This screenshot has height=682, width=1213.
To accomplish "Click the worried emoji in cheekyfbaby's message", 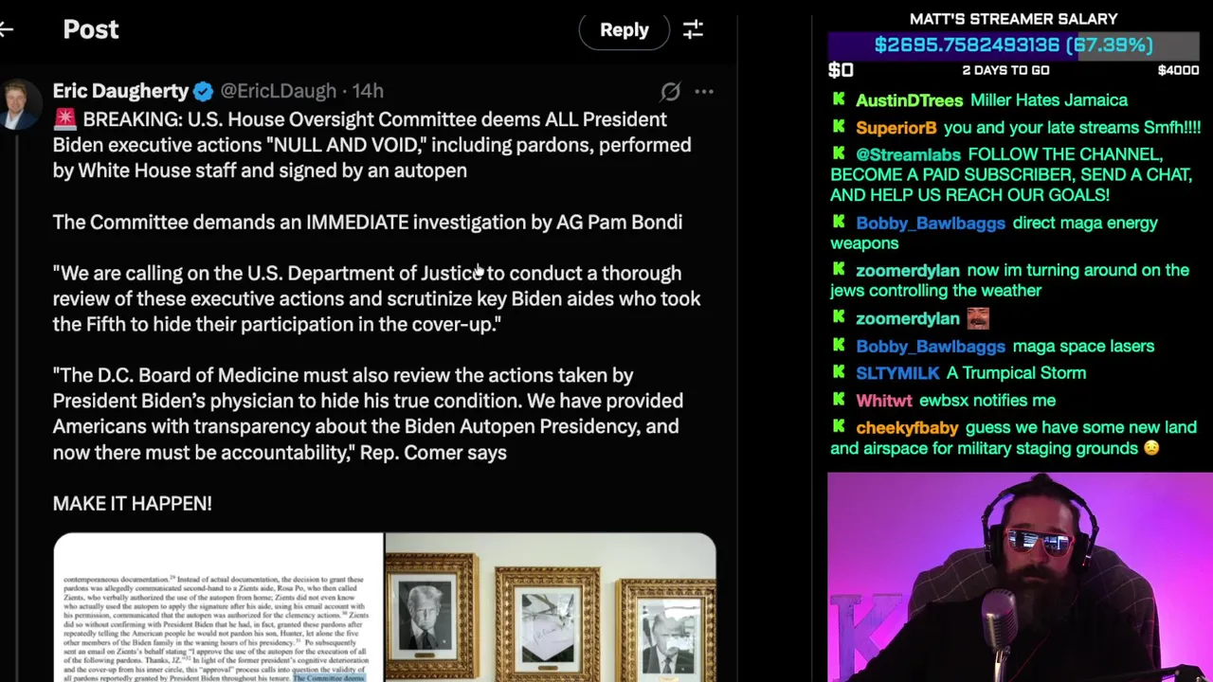I will [1150, 449].
